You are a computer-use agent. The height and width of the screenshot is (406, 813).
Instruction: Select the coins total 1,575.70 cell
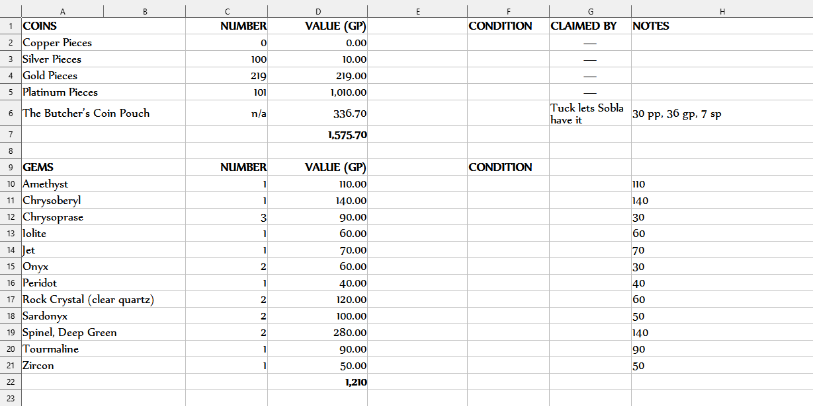click(x=347, y=135)
